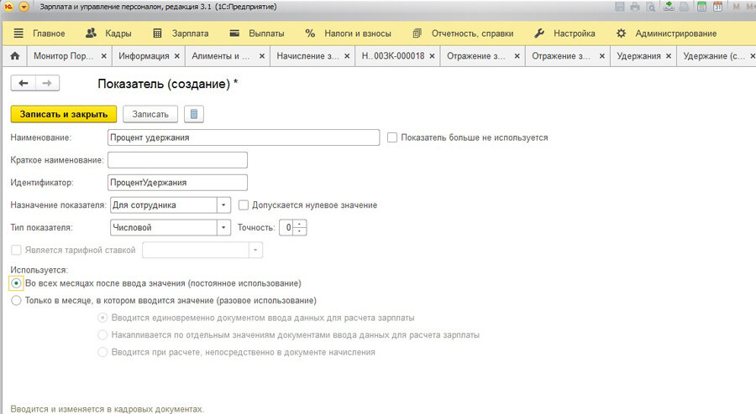756x414 pixels.
Task: Switch to the Удержания tab
Action: pos(639,56)
